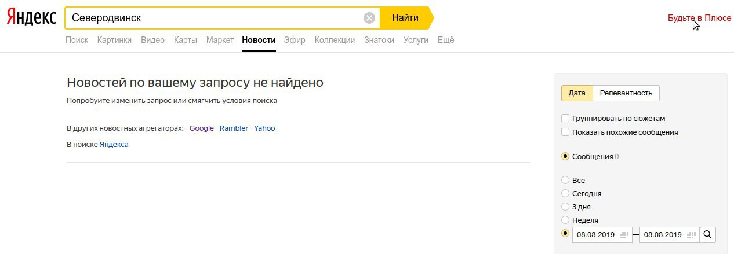Enable "Группировать по сюжетам" checkbox
734x254 pixels.
[565, 118]
